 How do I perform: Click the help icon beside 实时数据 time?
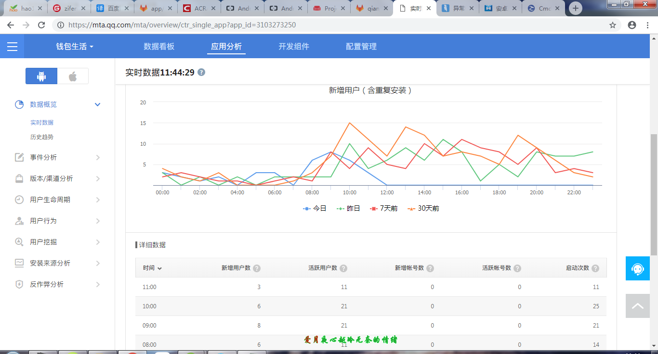(201, 72)
